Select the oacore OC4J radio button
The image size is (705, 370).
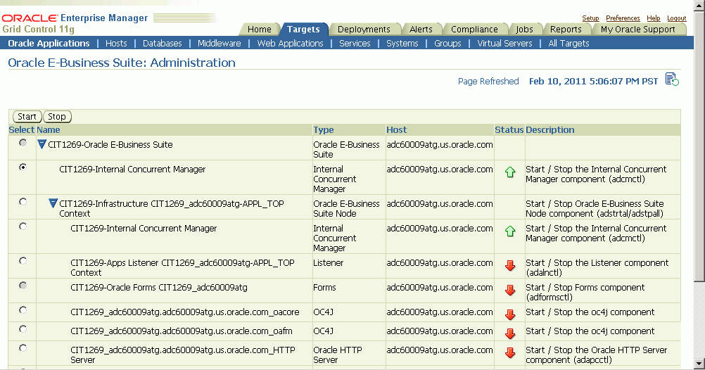(x=23, y=310)
